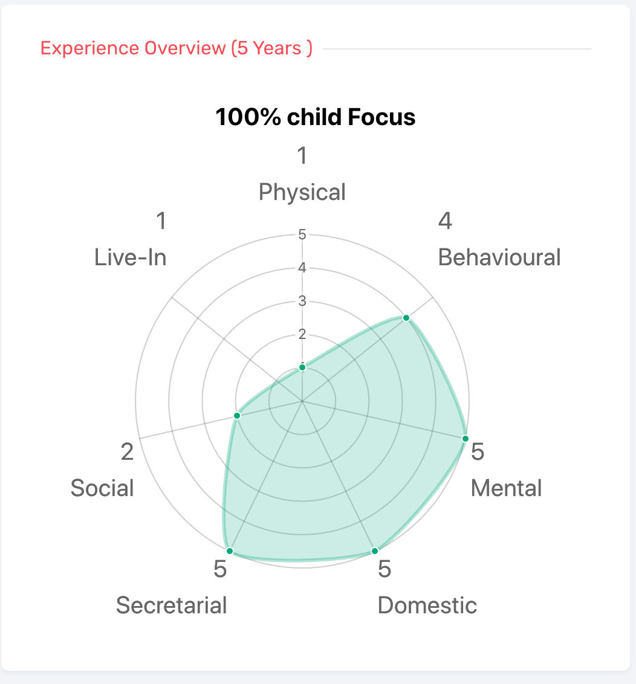Viewport: 636px width, 684px height.
Task: Click the Behavioural data point marker
Action: coord(406,318)
